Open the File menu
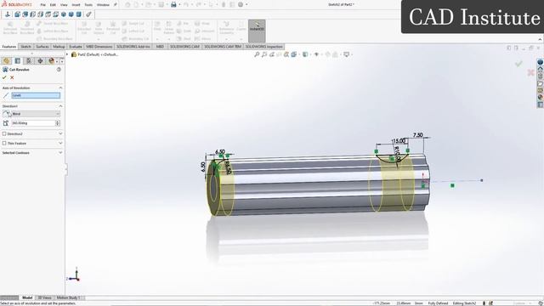 pyautogui.click(x=42, y=5)
